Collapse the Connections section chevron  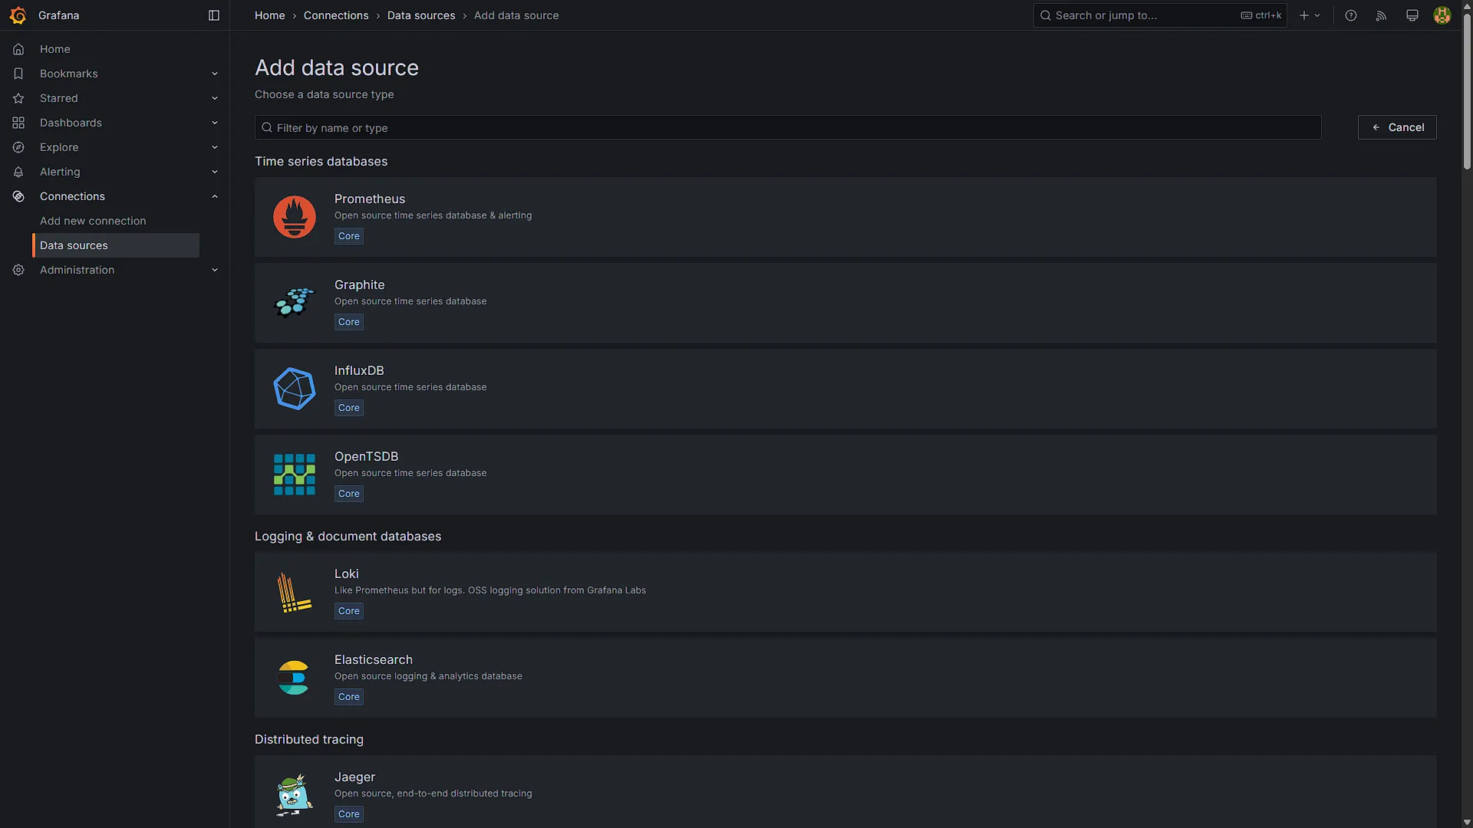(x=215, y=196)
